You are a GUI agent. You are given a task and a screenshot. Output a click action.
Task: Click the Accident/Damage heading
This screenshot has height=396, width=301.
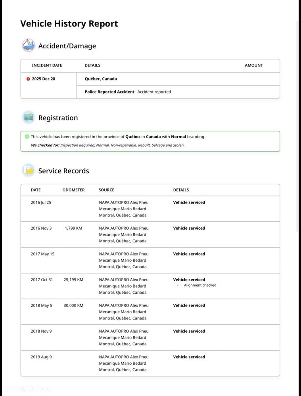67,46
